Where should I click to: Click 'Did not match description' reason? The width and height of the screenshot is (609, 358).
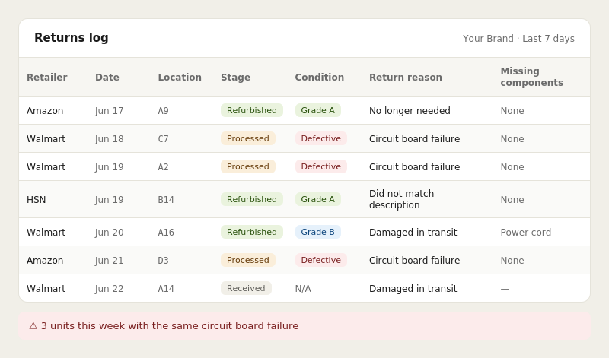click(x=402, y=199)
